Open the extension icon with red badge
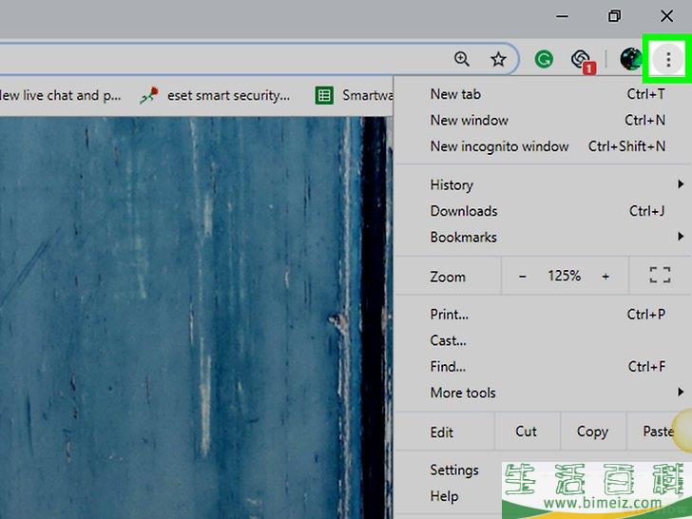 (x=582, y=61)
